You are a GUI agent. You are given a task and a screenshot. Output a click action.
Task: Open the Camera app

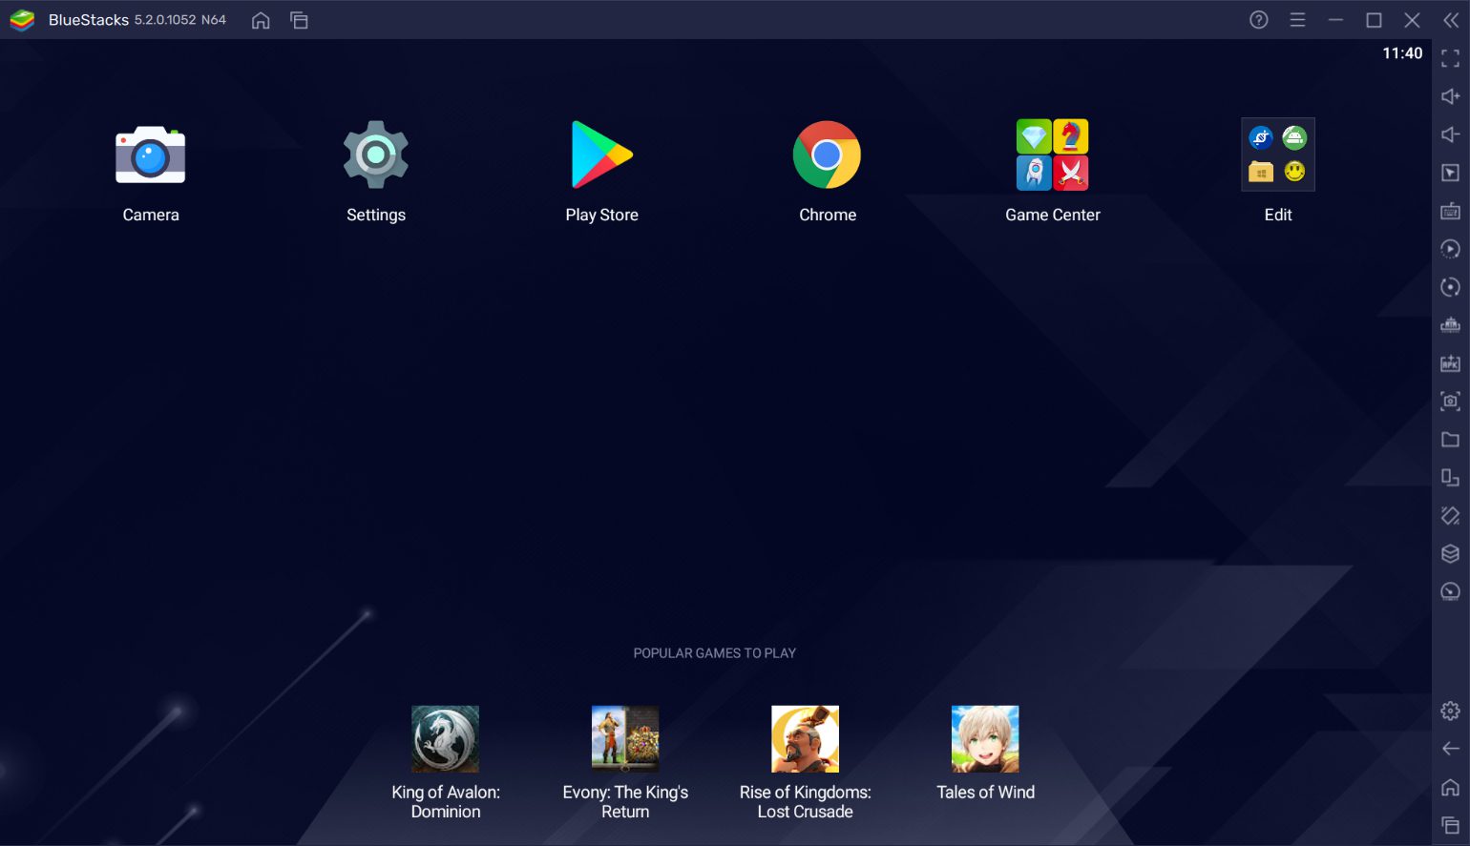tap(151, 155)
